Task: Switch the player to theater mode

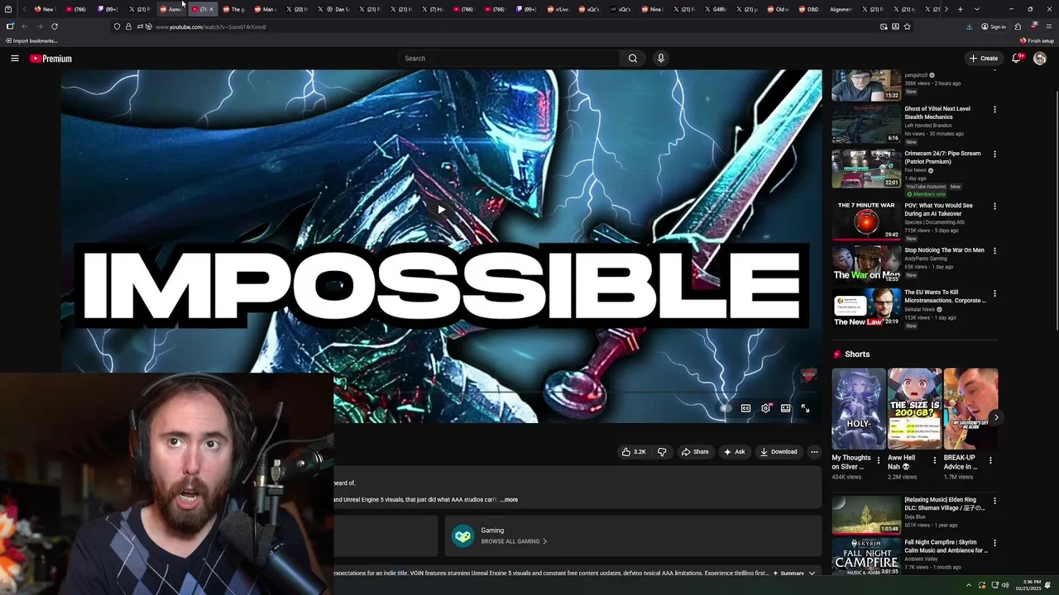Action: pyautogui.click(x=785, y=408)
